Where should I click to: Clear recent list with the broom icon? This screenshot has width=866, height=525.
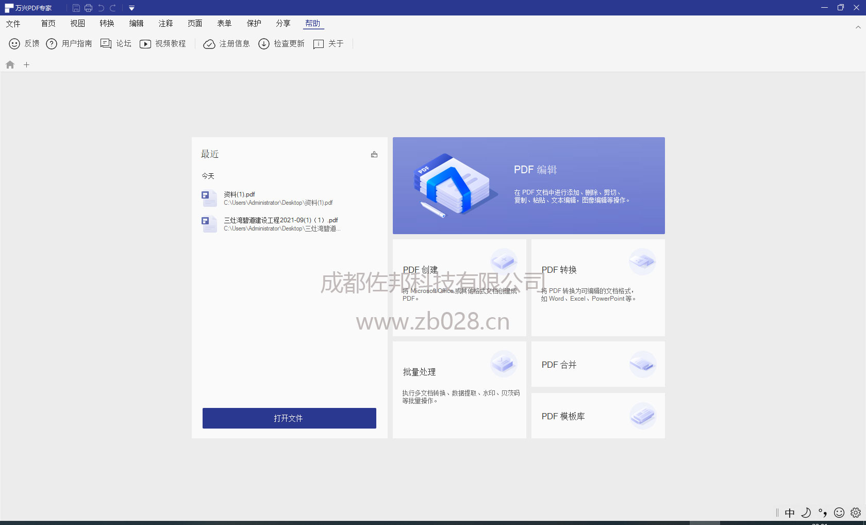coord(374,154)
